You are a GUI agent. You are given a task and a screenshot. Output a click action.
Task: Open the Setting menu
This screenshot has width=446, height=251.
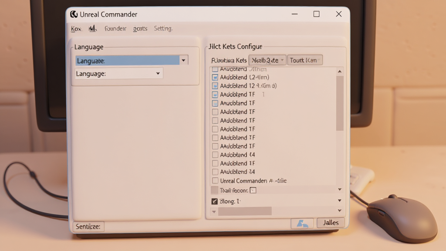tap(163, 28)
